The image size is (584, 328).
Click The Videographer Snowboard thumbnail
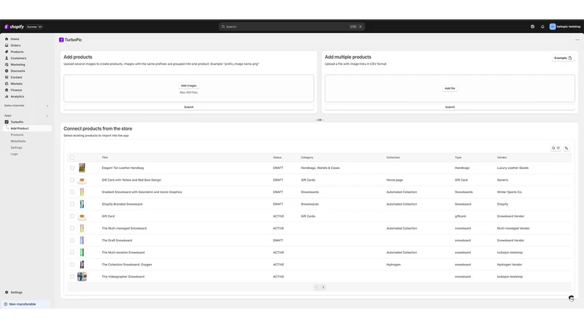tap(82, 277)
